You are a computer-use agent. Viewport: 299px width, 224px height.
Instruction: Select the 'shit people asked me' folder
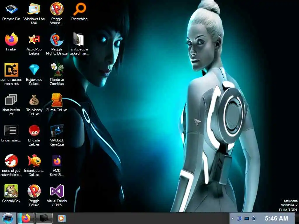79,44
